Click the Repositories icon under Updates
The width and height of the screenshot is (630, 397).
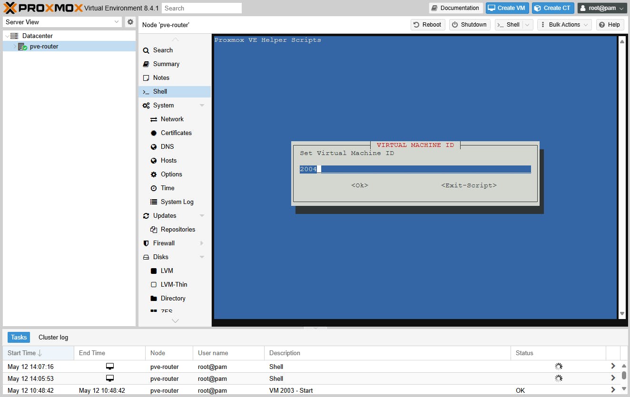pyautogui.click(x=153, y=229)
